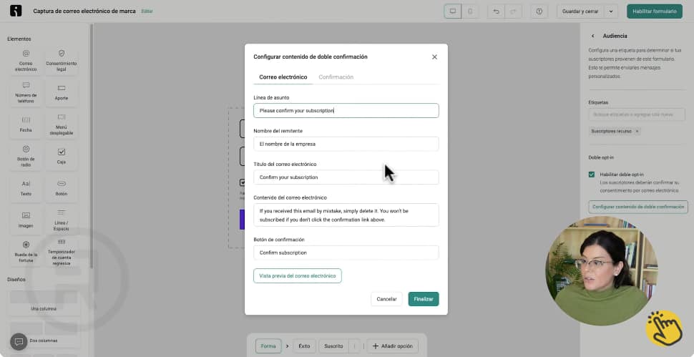
Task: Redo the last change
Action: pos(513,11)
